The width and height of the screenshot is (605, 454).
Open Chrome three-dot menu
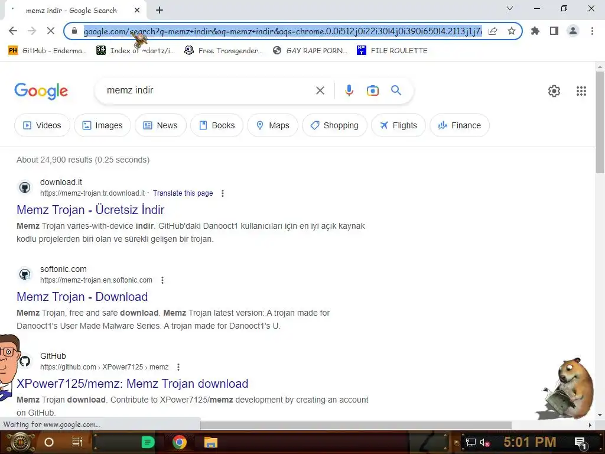tap(592, 31)
